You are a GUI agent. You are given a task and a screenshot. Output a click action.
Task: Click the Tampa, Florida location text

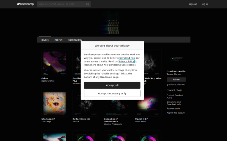(x=174, y=74)
